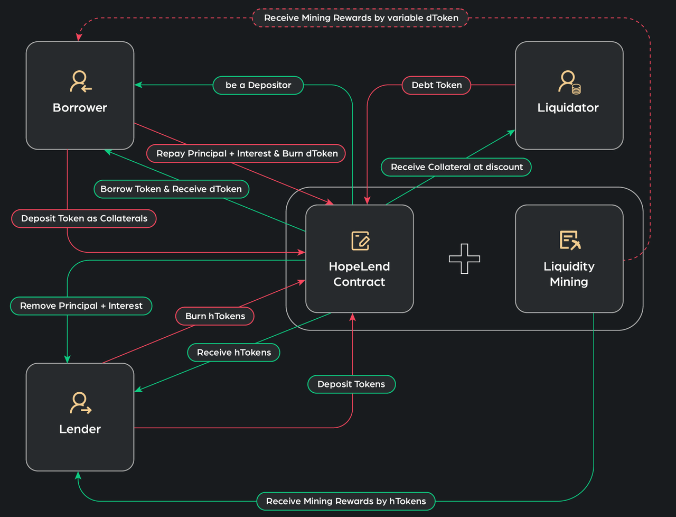
Task: Click the Liquidator coin-stack user icon
Action: [x=569, y=82]
